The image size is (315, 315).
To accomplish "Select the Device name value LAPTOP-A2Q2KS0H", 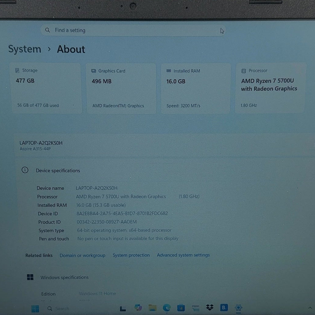I will point(97,188).
